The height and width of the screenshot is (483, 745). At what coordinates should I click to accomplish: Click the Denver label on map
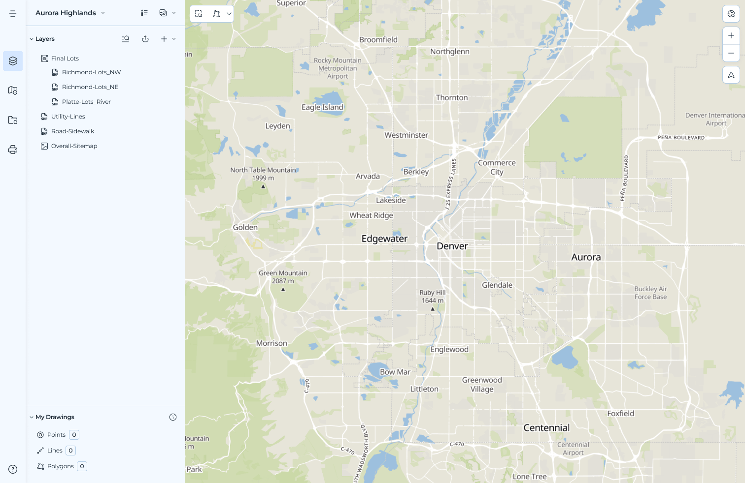point(452,246)
